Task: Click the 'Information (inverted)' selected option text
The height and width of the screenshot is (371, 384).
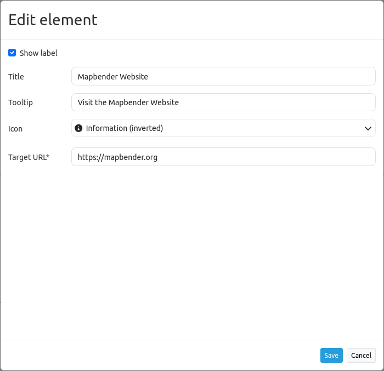Action: point(125,128)
